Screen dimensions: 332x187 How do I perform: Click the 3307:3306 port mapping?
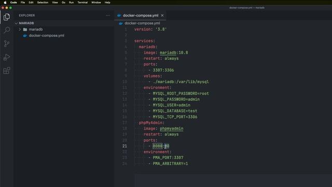163,70
